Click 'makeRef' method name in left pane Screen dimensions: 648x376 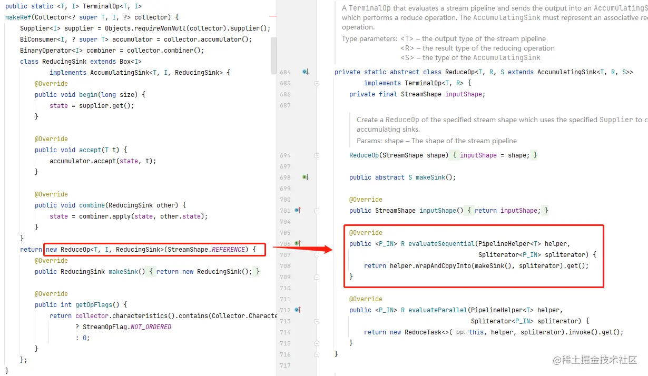(x=18, y=17)
